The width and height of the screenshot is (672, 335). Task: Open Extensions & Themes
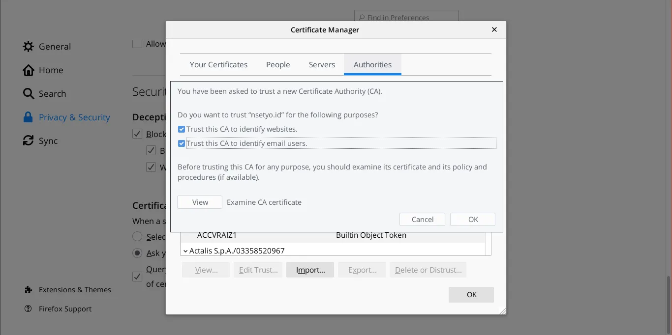pos(75,290)
